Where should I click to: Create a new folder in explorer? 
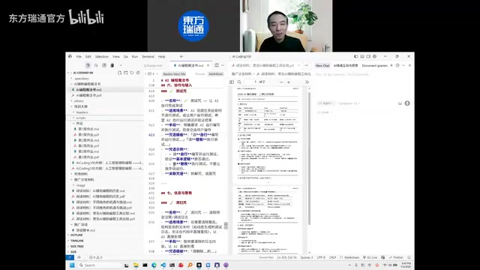pyautogui.click(x=126, y=73)
